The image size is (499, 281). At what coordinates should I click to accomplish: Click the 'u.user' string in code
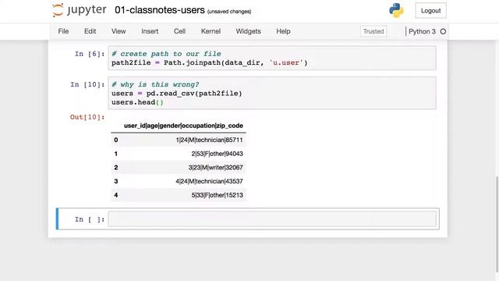286,62
